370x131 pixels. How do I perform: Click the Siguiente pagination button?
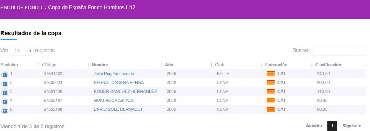pyautogui.click(x=352, y=126)
